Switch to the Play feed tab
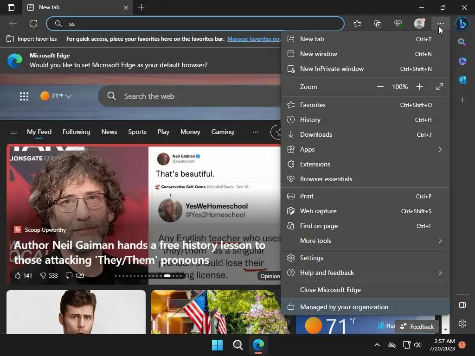The height and width of the screenshot is (356, 475). pos(163,132)
